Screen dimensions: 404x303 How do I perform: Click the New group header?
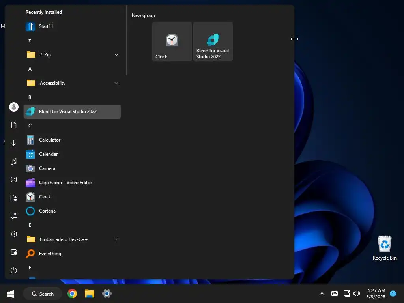click(143, 15)
